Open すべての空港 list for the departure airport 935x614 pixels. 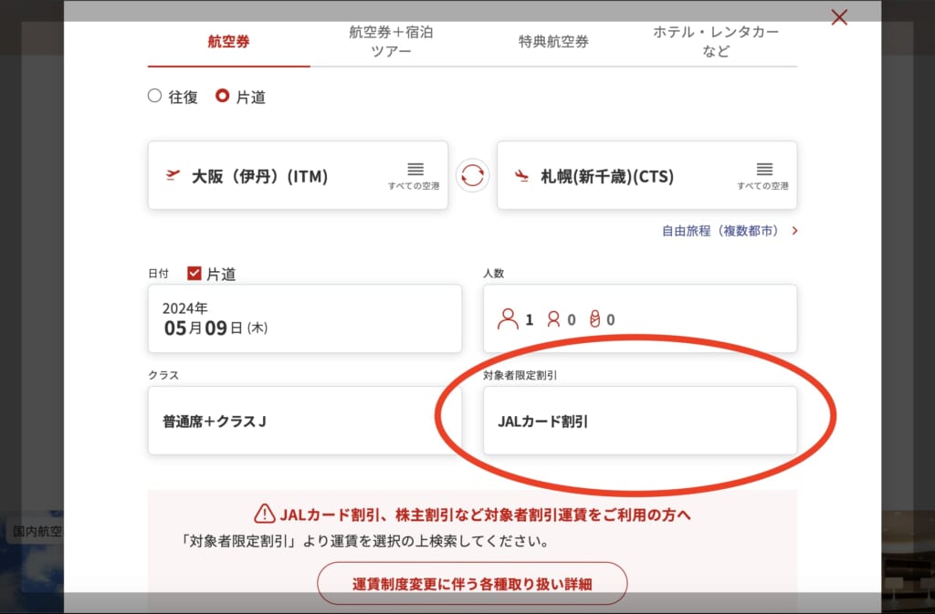click(415, 172)
